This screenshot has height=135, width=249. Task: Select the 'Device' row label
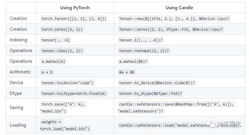point(16,83)
